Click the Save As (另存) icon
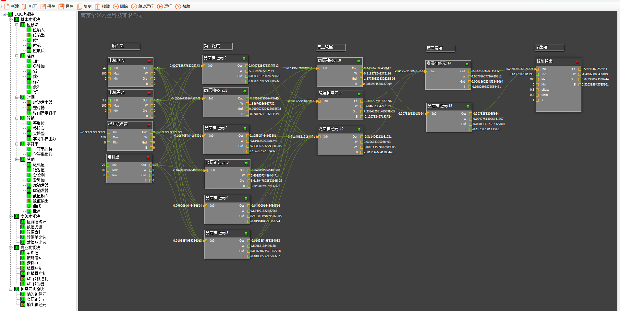Screen dimensions: 620x311 click(61, 6)
